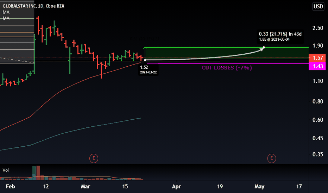
Task: Click the 15 date axis label
Action: tap(125, 186)
